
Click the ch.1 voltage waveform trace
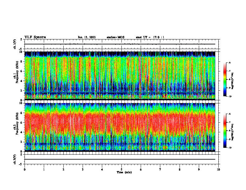(x=120, y=44)
